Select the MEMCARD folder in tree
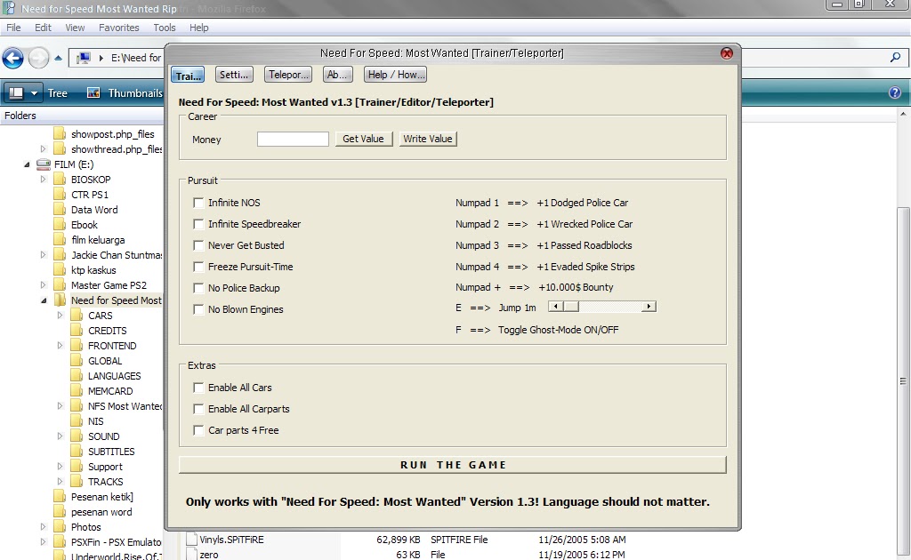This screenshot has height=560, width=911. (x=110, y=390)
